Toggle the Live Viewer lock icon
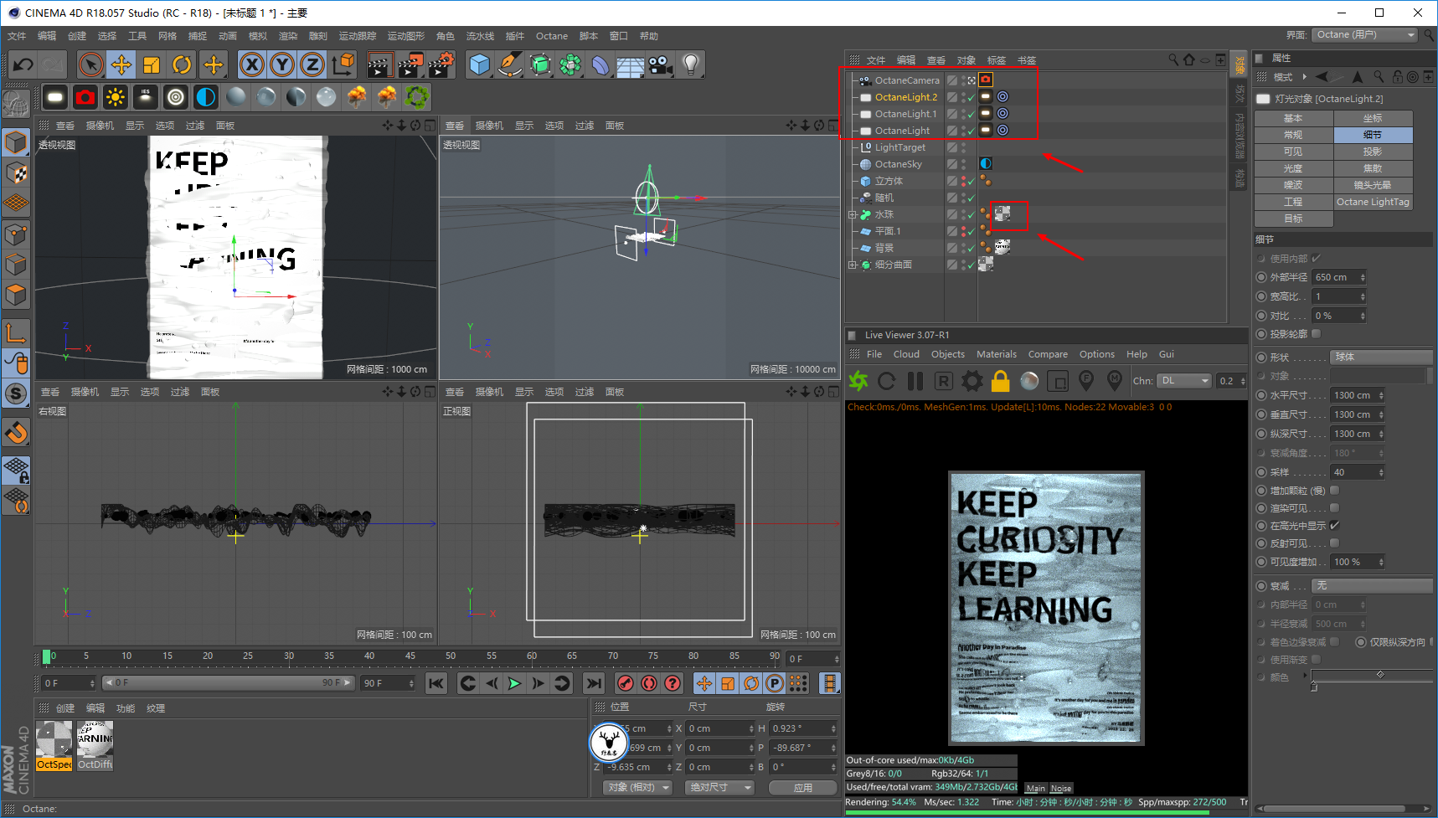Viewport: 1438px width, 818px height. (1001, 381)
